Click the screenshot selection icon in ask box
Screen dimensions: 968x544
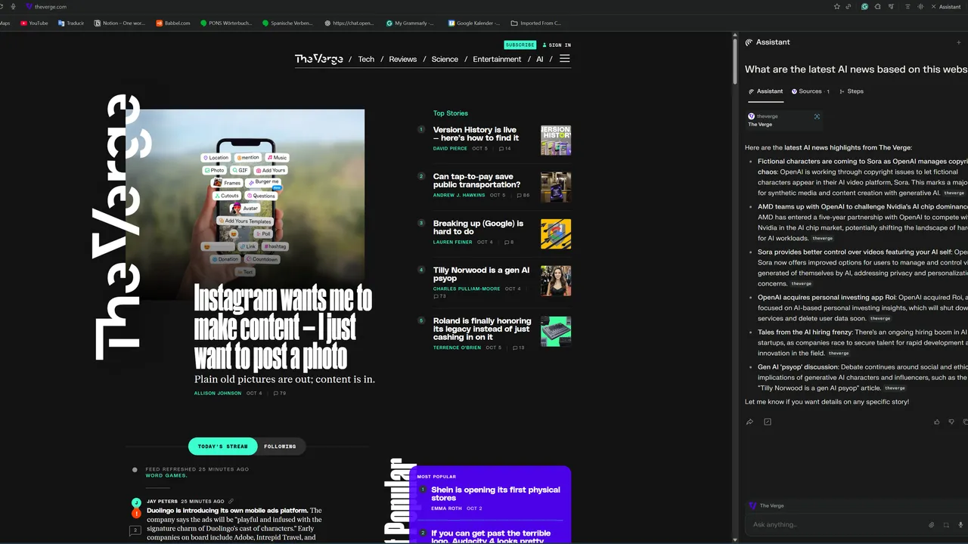tap(946, 524)
